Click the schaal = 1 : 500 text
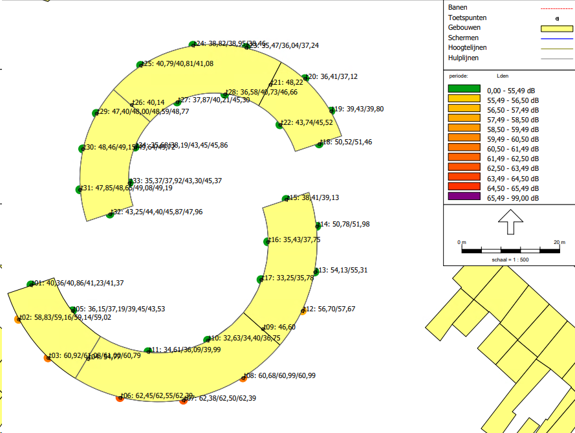The height and width of the screenshot is (433, 575). (x=510, y=260)
